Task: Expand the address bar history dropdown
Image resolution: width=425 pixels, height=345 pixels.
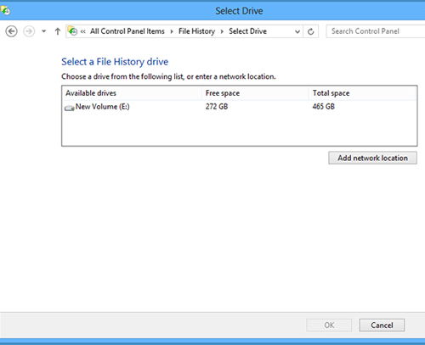Action: [297, 31]
